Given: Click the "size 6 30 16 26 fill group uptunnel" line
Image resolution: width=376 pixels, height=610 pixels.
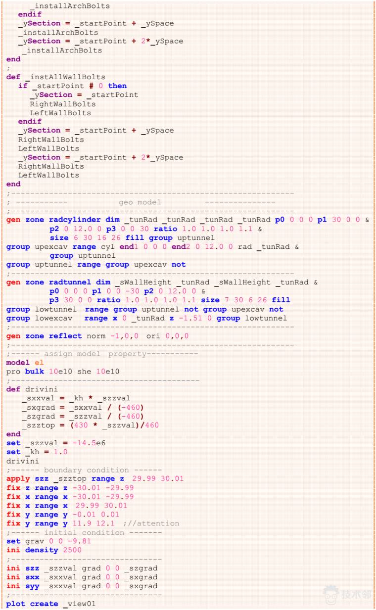Looking at the screenshot, I should [132, 238].
